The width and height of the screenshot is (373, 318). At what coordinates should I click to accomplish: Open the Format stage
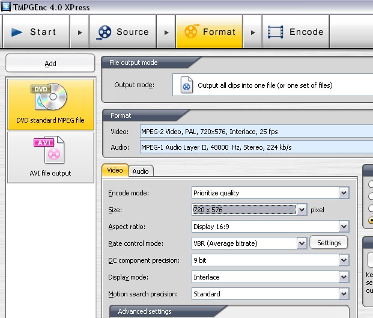click(210, 32)
